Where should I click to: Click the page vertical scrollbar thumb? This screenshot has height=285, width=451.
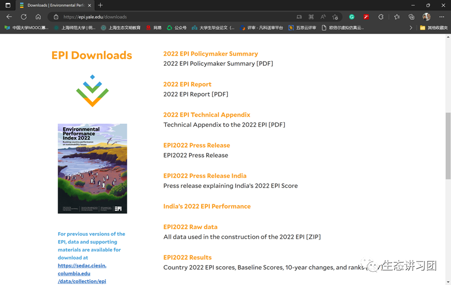(448, 146)
